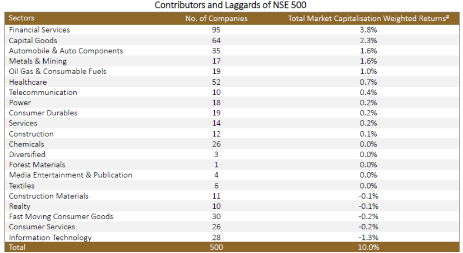Click the -0.1% return for Realty
The image size is (463, 253).
(x=368, y=207)
